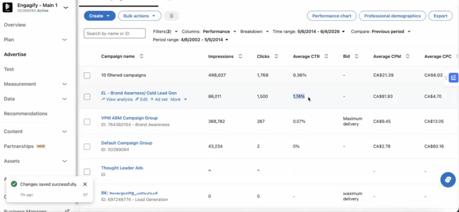Open Filters(2) options
The height and width of the screenshot is (212, 459).
click(165, 31)
